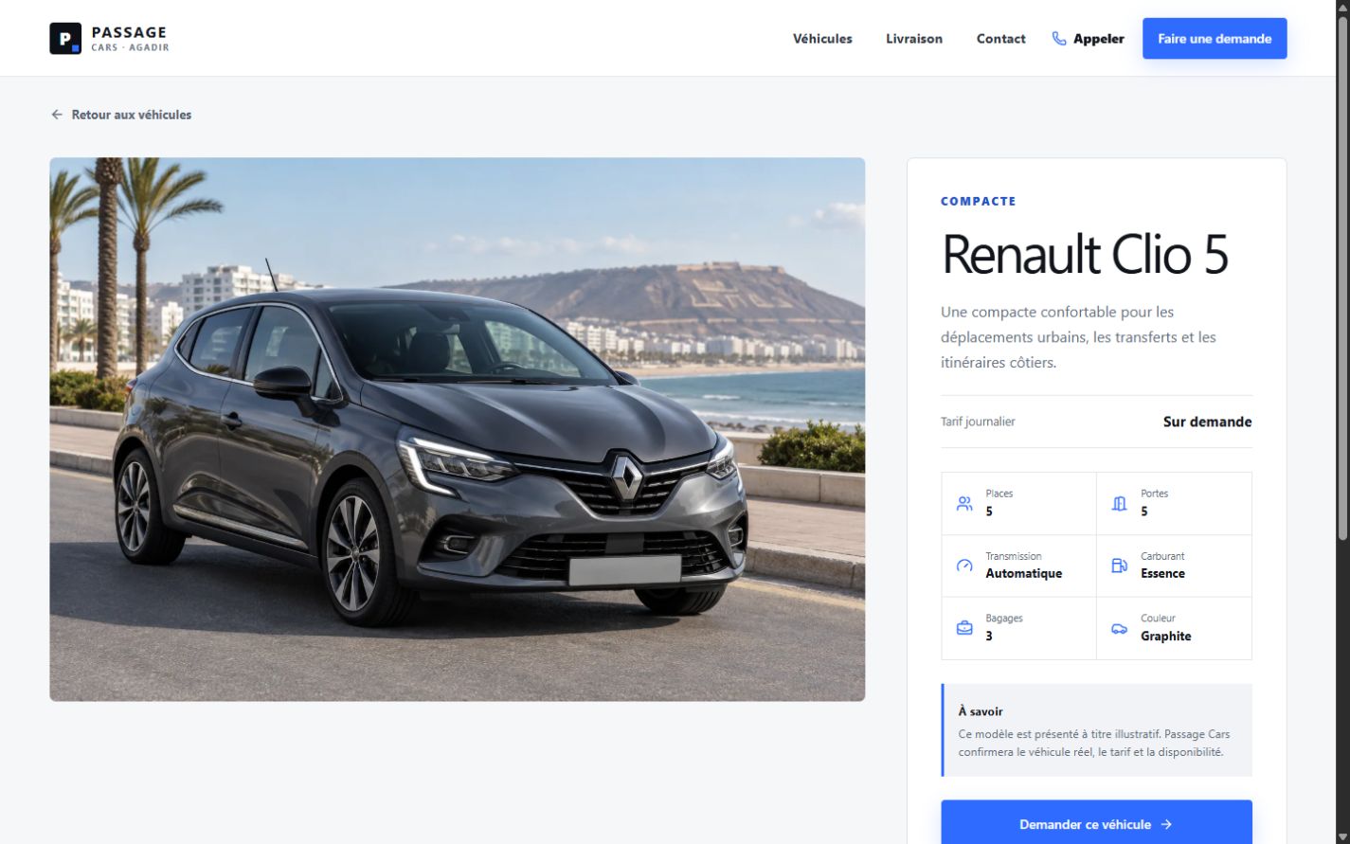Click the illustrative model notice text

click(x=1093, y=743)
